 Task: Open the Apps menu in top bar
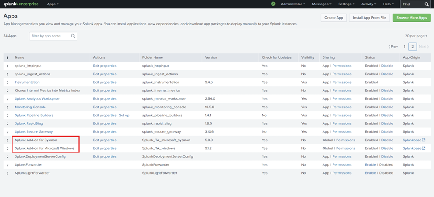(x=53, y=4)
